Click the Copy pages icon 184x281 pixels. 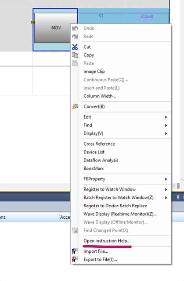click(x=75, y=55)
